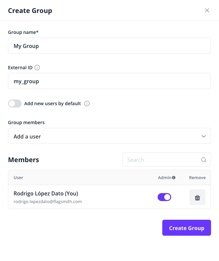The image size is (219, 261).
Task: Close the Create Group dialog
Action: tap(207, 10)
